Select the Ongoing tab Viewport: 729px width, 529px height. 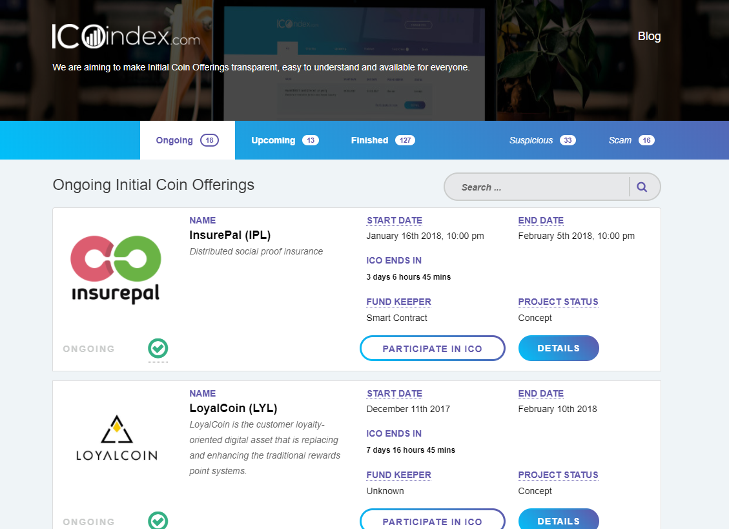(187, 140)
